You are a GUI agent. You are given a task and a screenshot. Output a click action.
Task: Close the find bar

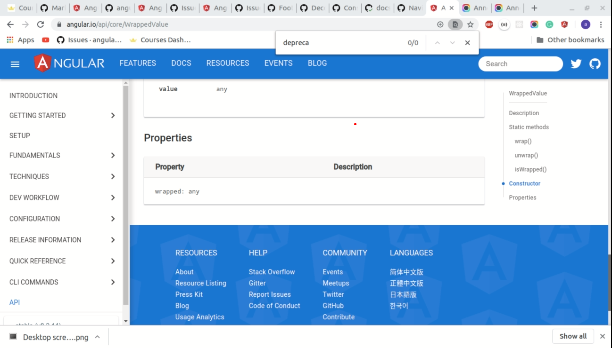coord(467,43)
